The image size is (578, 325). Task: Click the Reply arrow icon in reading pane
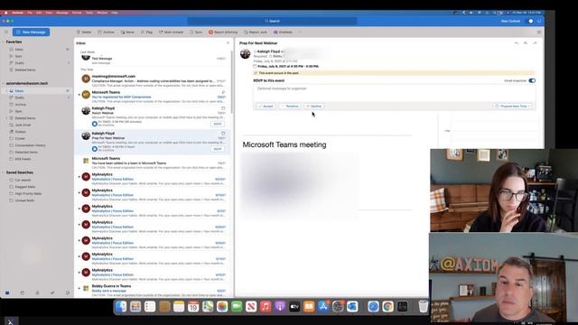coord(517,43)
